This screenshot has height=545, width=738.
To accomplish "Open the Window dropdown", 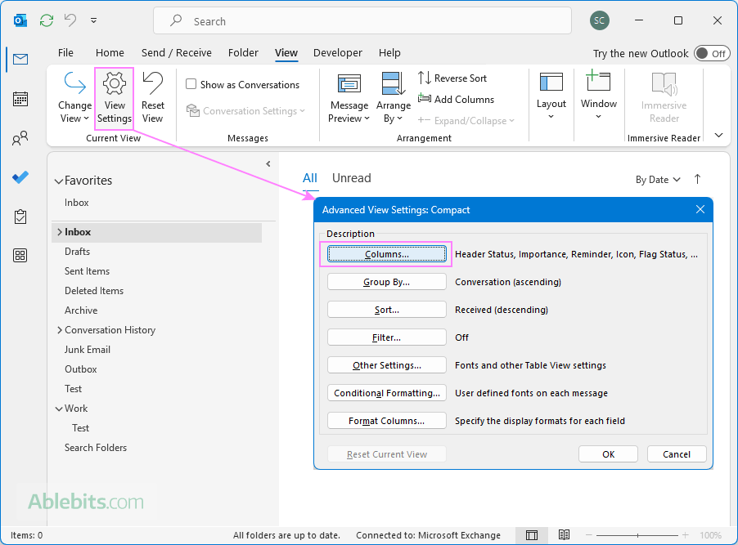I will point(598,96).
